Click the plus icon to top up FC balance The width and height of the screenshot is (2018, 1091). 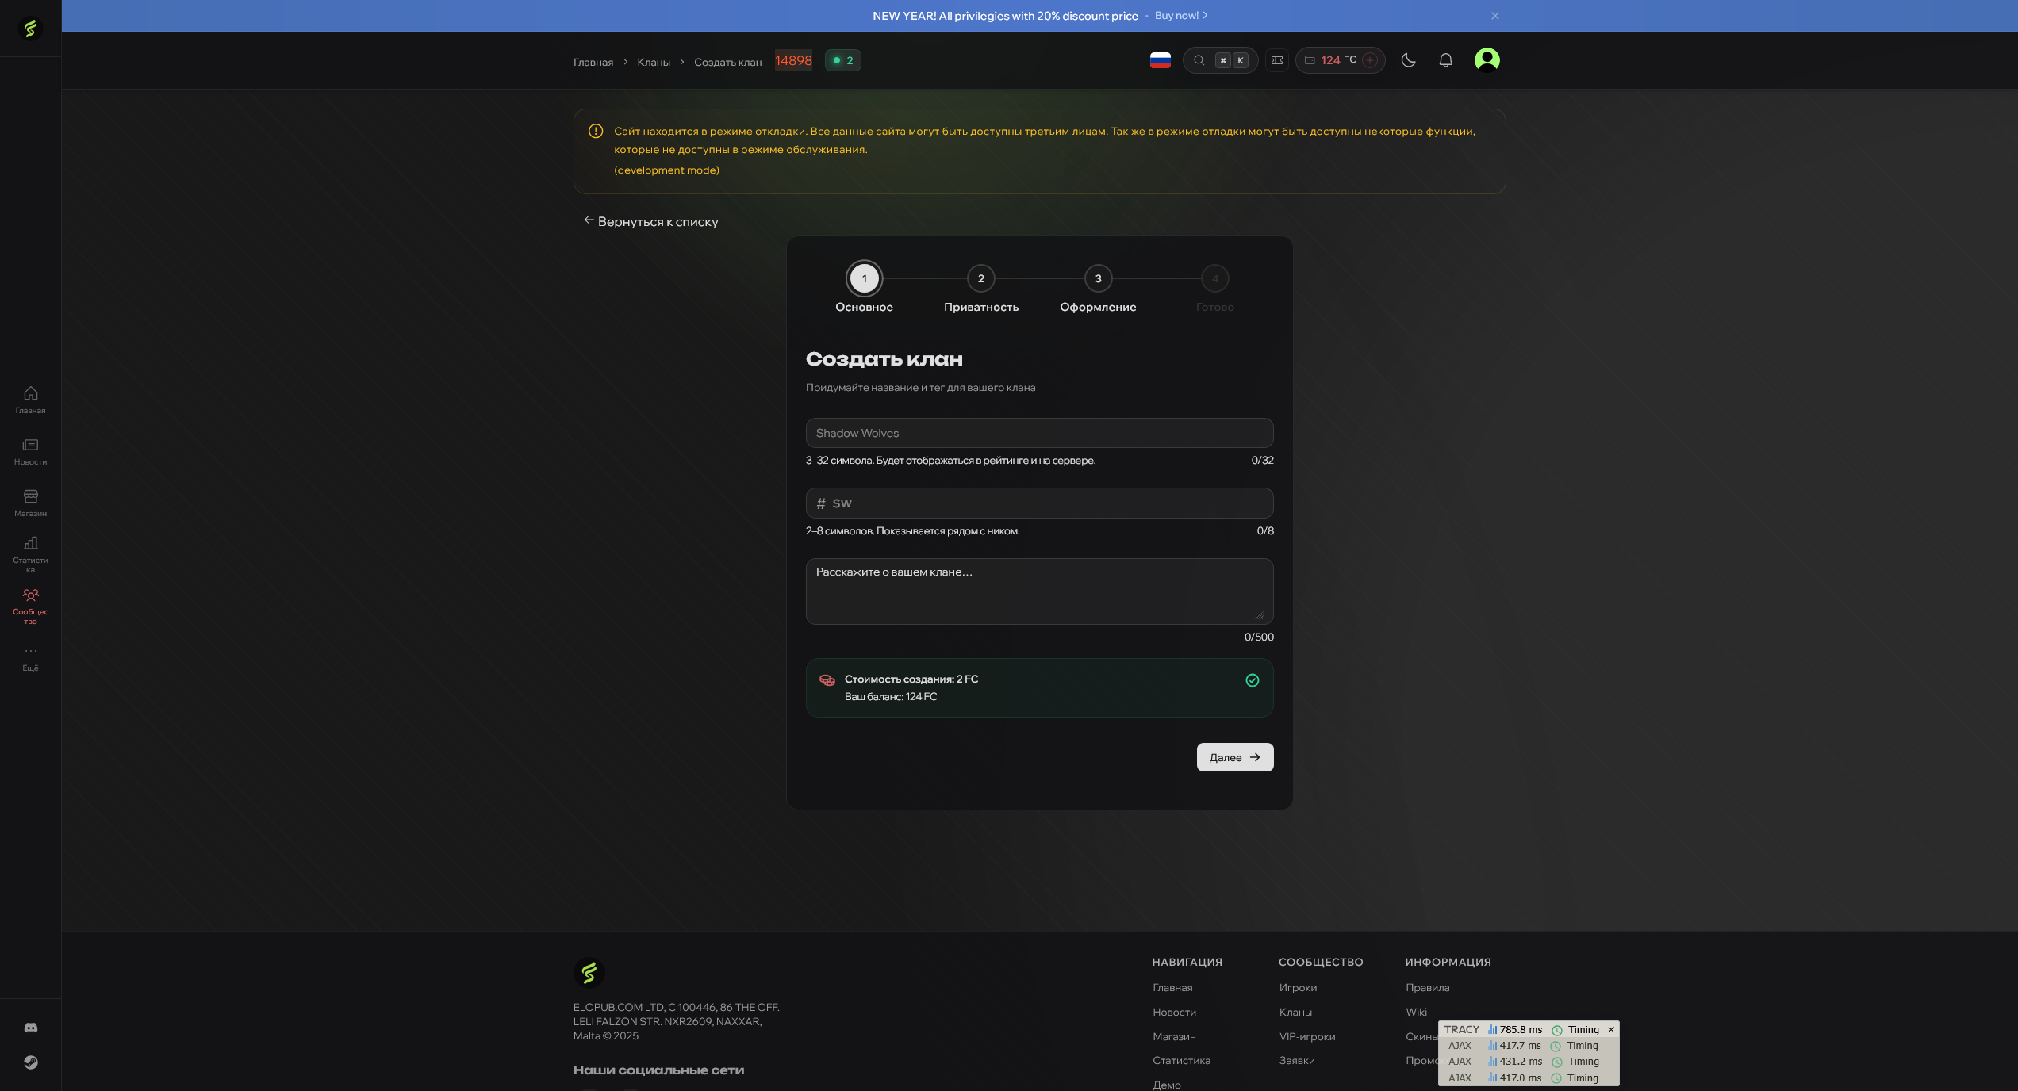point(1370,59)
